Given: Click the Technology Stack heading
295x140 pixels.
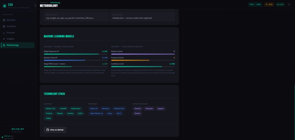Looking at the screenshot, I should click(55, 94).
